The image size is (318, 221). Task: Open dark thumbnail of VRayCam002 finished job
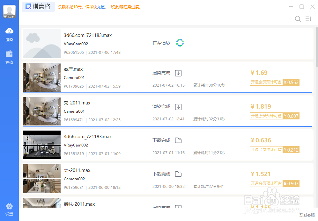coord(42,145)
